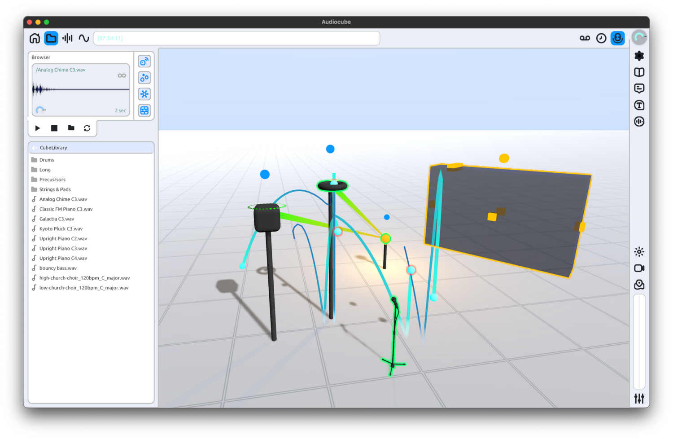Toggle the microphone button in top toolbar
Screen dimensions: 673x439
tap(618, 38)
